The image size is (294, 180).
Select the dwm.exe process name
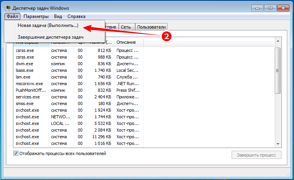point(24,64)
